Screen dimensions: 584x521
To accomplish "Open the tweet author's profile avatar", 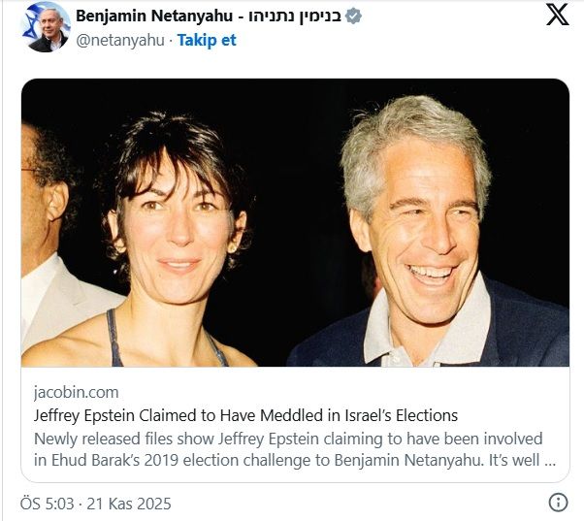I will [44, 26].
